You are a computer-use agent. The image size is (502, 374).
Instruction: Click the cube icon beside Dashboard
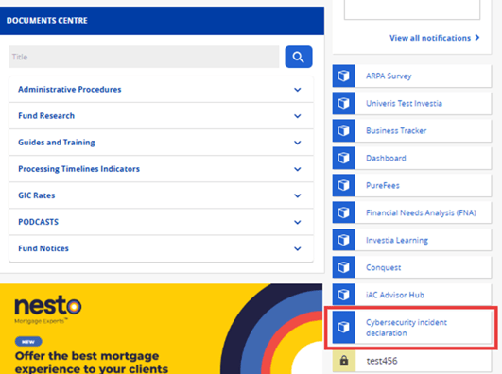343,158
